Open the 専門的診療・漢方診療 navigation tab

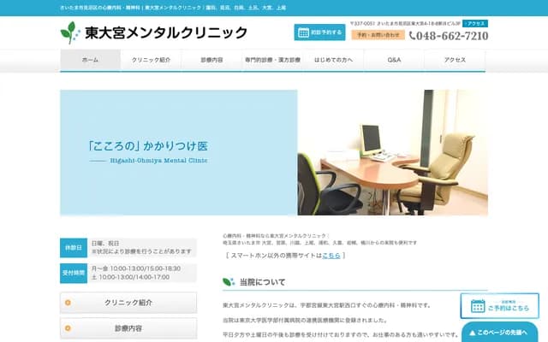coord(272,60)
